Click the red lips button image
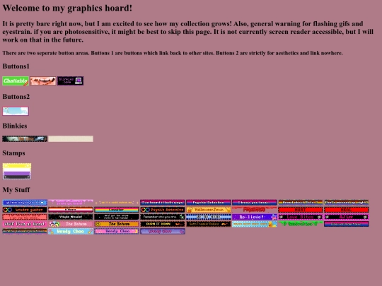Screen dimensions: 382x286 (43, 81)
